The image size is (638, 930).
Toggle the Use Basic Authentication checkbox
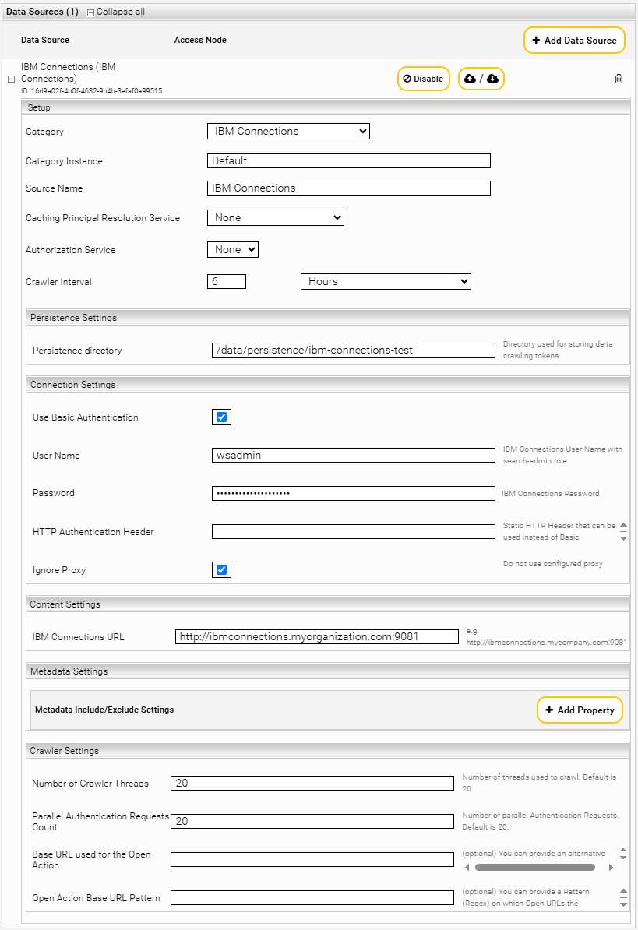(222, 417)
